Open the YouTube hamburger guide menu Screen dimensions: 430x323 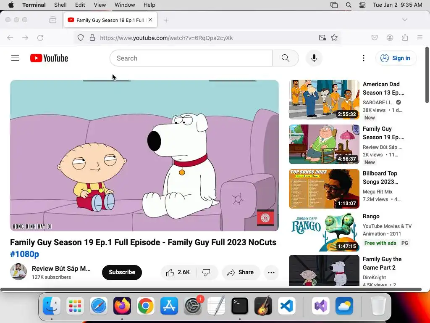15,58
